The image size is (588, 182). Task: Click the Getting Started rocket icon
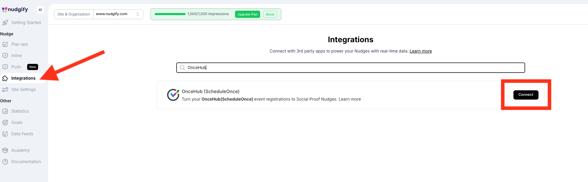tap(5, 23)
